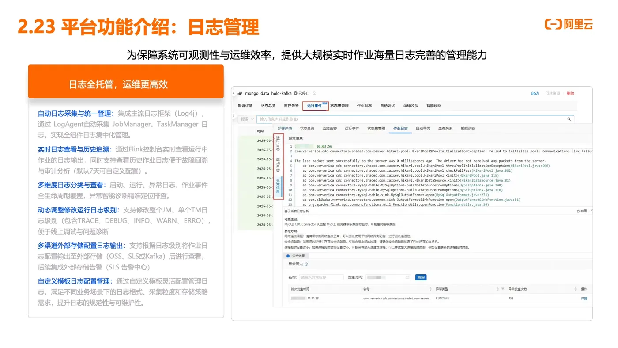Click the filter icon on 异常类型 column
The image size is (618, 348).
click(x=502, y=289)
